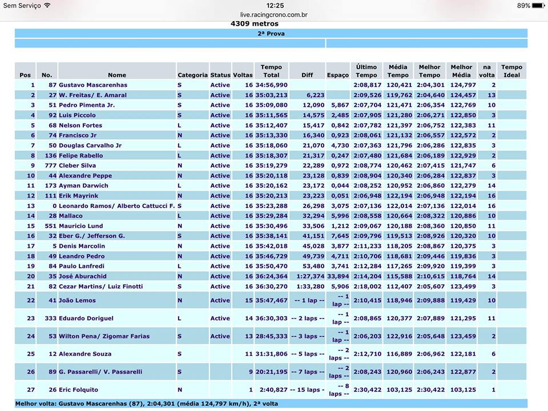
Task: Click the Tempo Total column header
Action: [x=271, y=71]
